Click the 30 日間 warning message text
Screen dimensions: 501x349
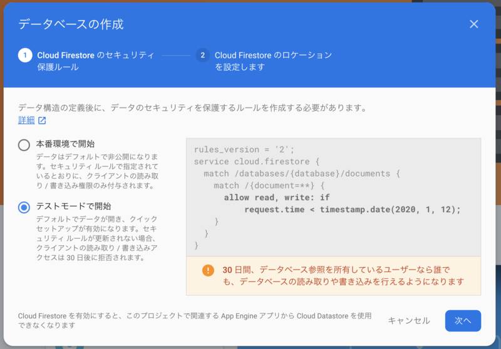[343, 276]
